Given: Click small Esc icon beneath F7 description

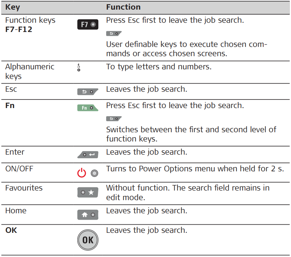Looking at the screenshot, I should click(x=114, y=34).
